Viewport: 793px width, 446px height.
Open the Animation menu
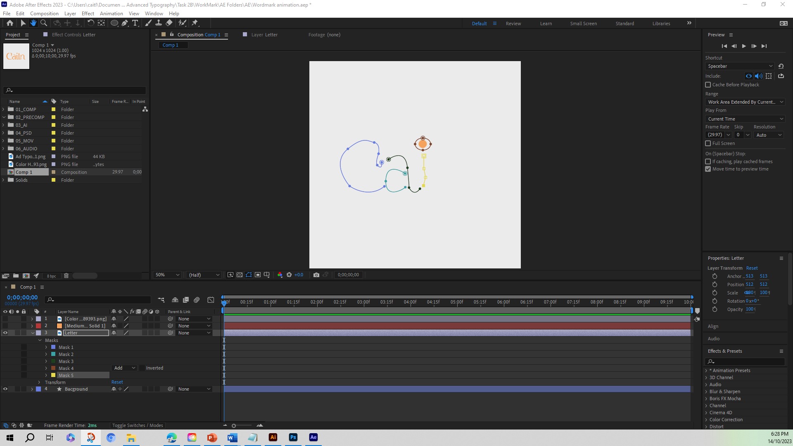(111, 14)
